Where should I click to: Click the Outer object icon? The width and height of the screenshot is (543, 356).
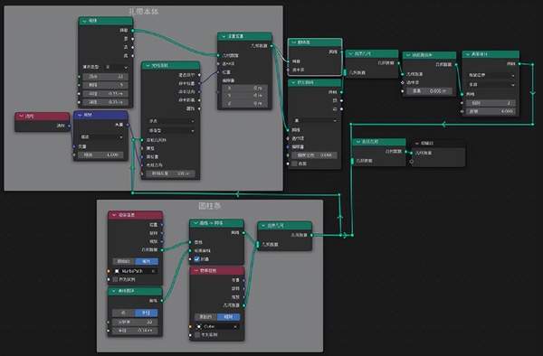pyautogui.click(x=199, y=326)
